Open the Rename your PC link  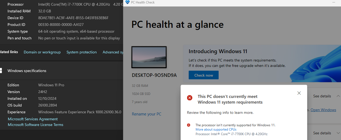click(147, 114)
